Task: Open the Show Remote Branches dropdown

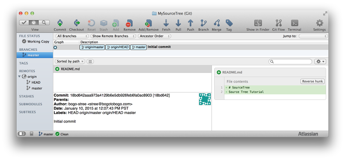Action: pos(113,36)
